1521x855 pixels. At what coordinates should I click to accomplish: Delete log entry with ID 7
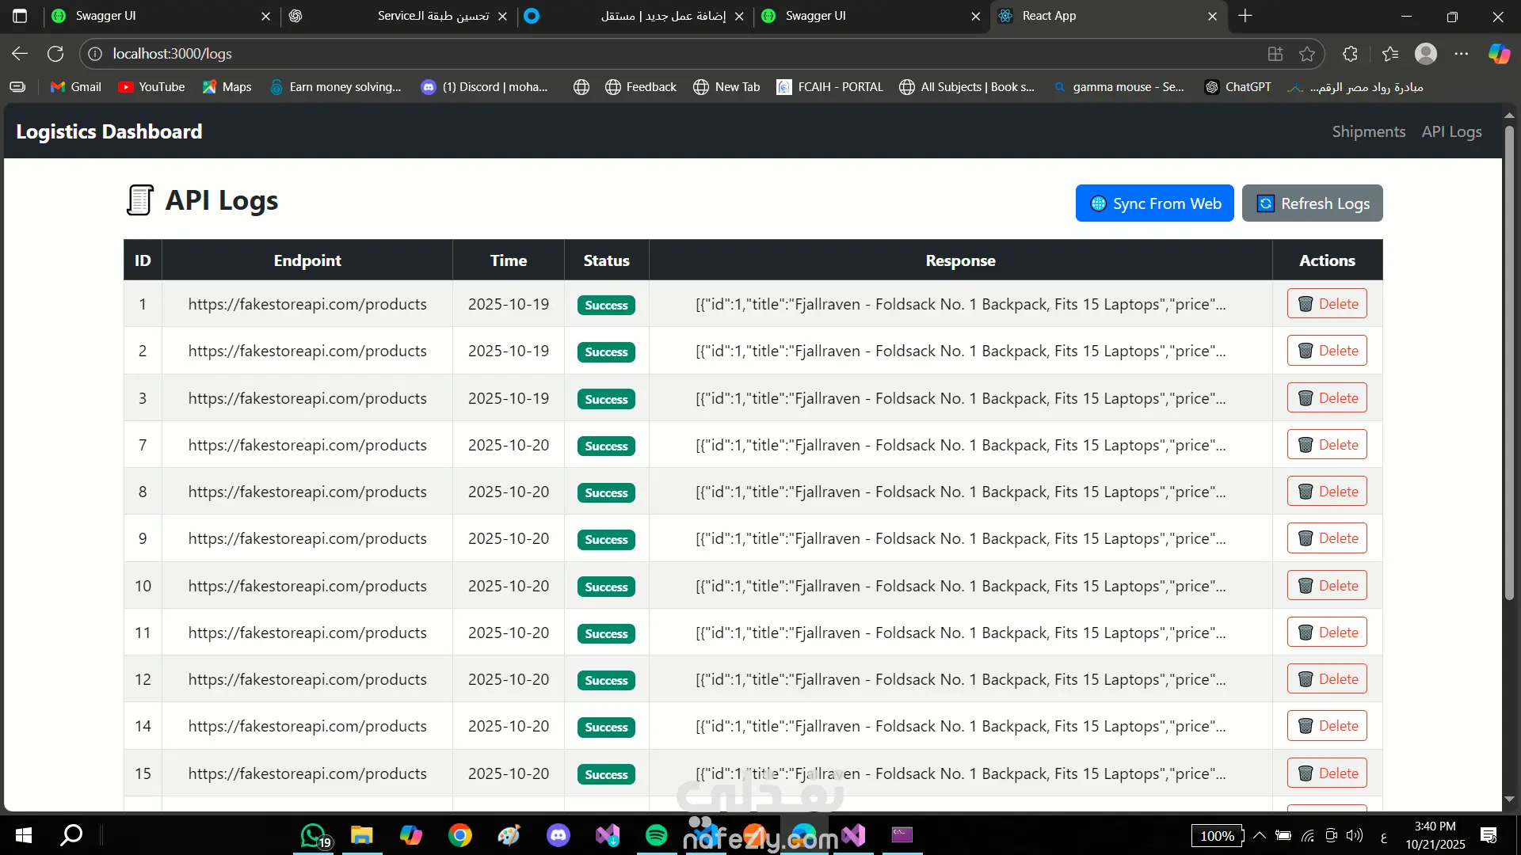[x=1327, y=445]
